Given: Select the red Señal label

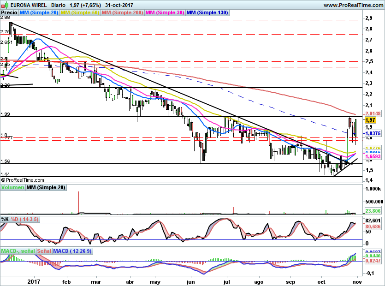Looking at the screenshot, I should pyautogui.click(x=44, y=251).
